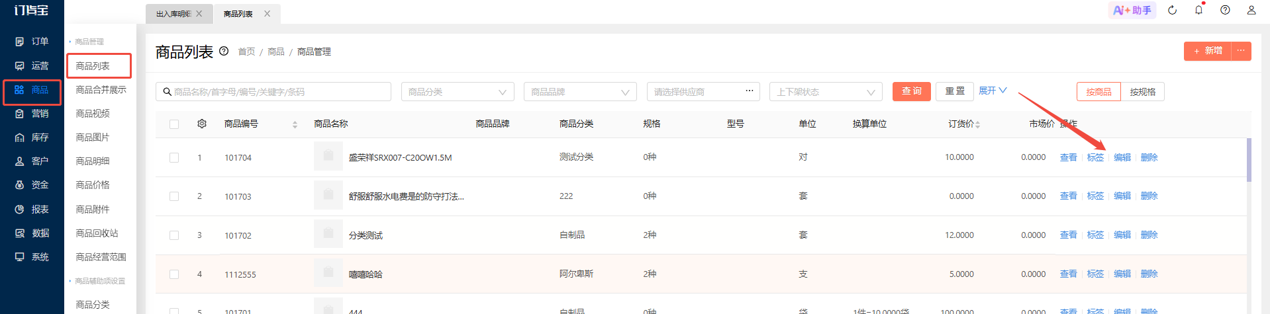Open 商品图片 in submenu
The image size is (1270, 314).
93,137
